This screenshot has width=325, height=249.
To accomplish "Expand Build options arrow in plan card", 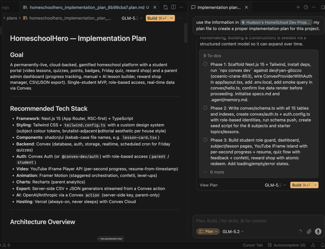I will click(x=315, y=185).
